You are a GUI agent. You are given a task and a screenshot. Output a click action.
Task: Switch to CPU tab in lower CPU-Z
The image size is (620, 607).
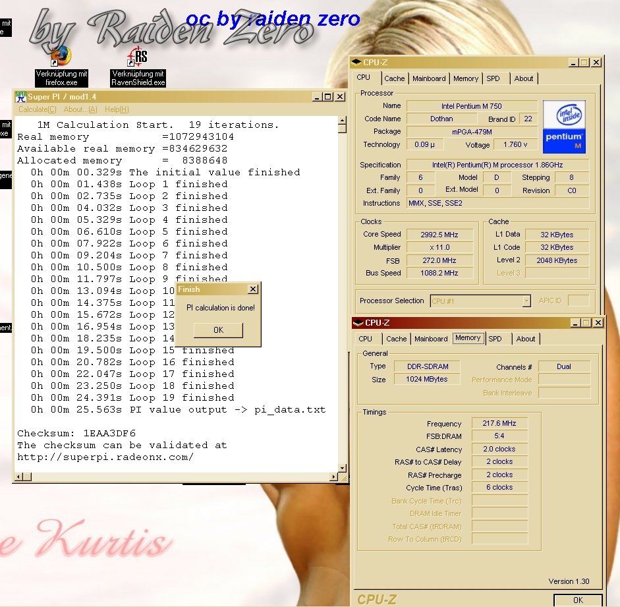[366, 339]
